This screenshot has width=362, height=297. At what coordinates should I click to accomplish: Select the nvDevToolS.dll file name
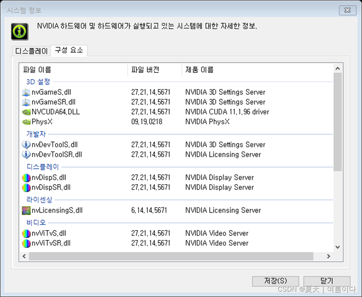point(54,145)
